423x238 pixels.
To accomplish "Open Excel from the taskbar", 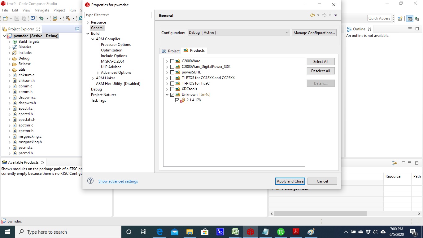I will click(235, 232).
